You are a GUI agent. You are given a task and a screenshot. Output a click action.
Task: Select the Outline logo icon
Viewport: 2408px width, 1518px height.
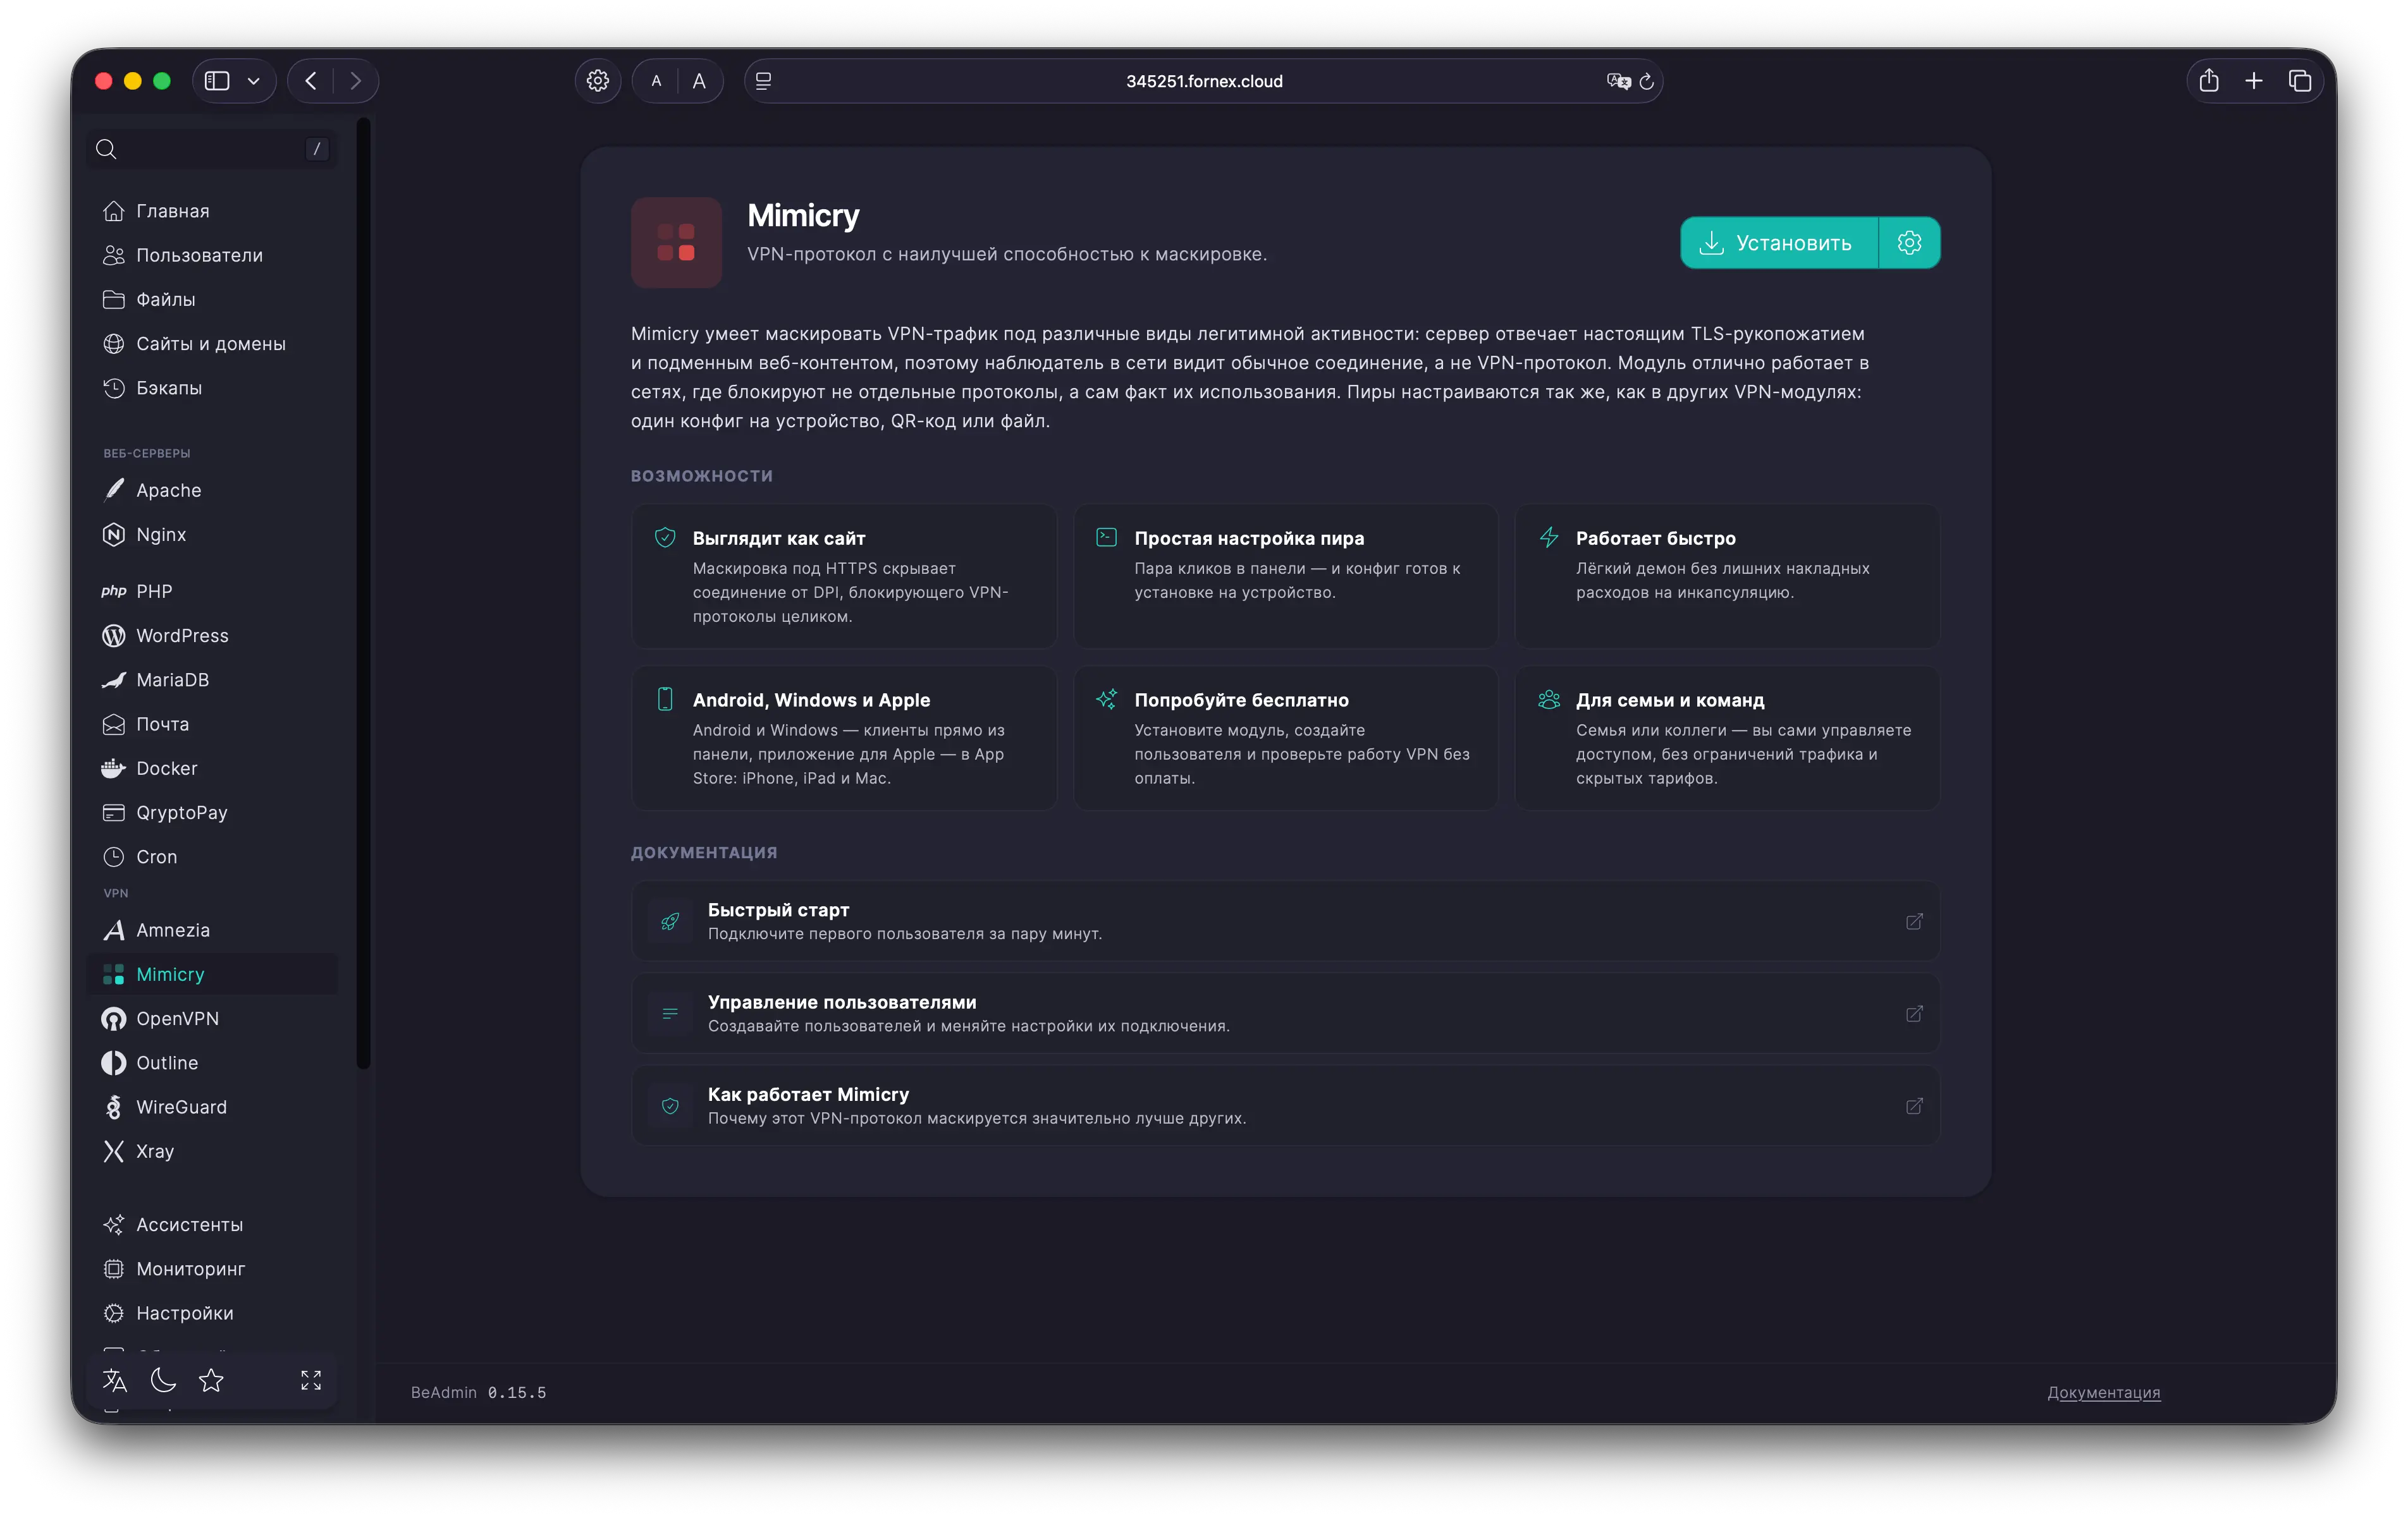click(114, 1062)
